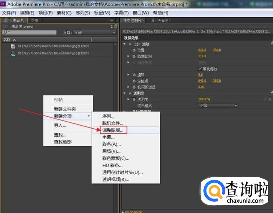Choose 查找脸部 in context menu
This screenshot has height=213, width=273.
pos(63,142)
